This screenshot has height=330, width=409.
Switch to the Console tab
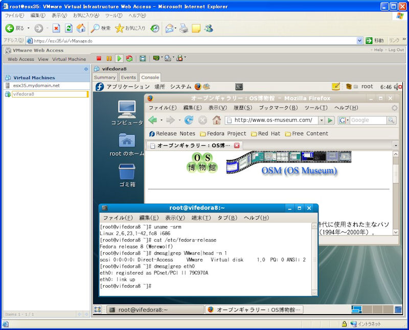tap(150, 78)
